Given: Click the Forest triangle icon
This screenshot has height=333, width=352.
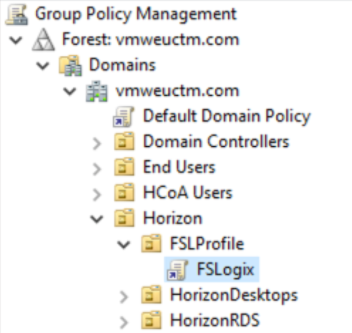Looking at the screenshot, I should tap(43, 39).
